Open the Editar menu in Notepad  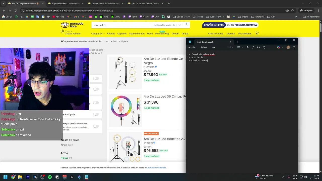(x=204, y=48)
